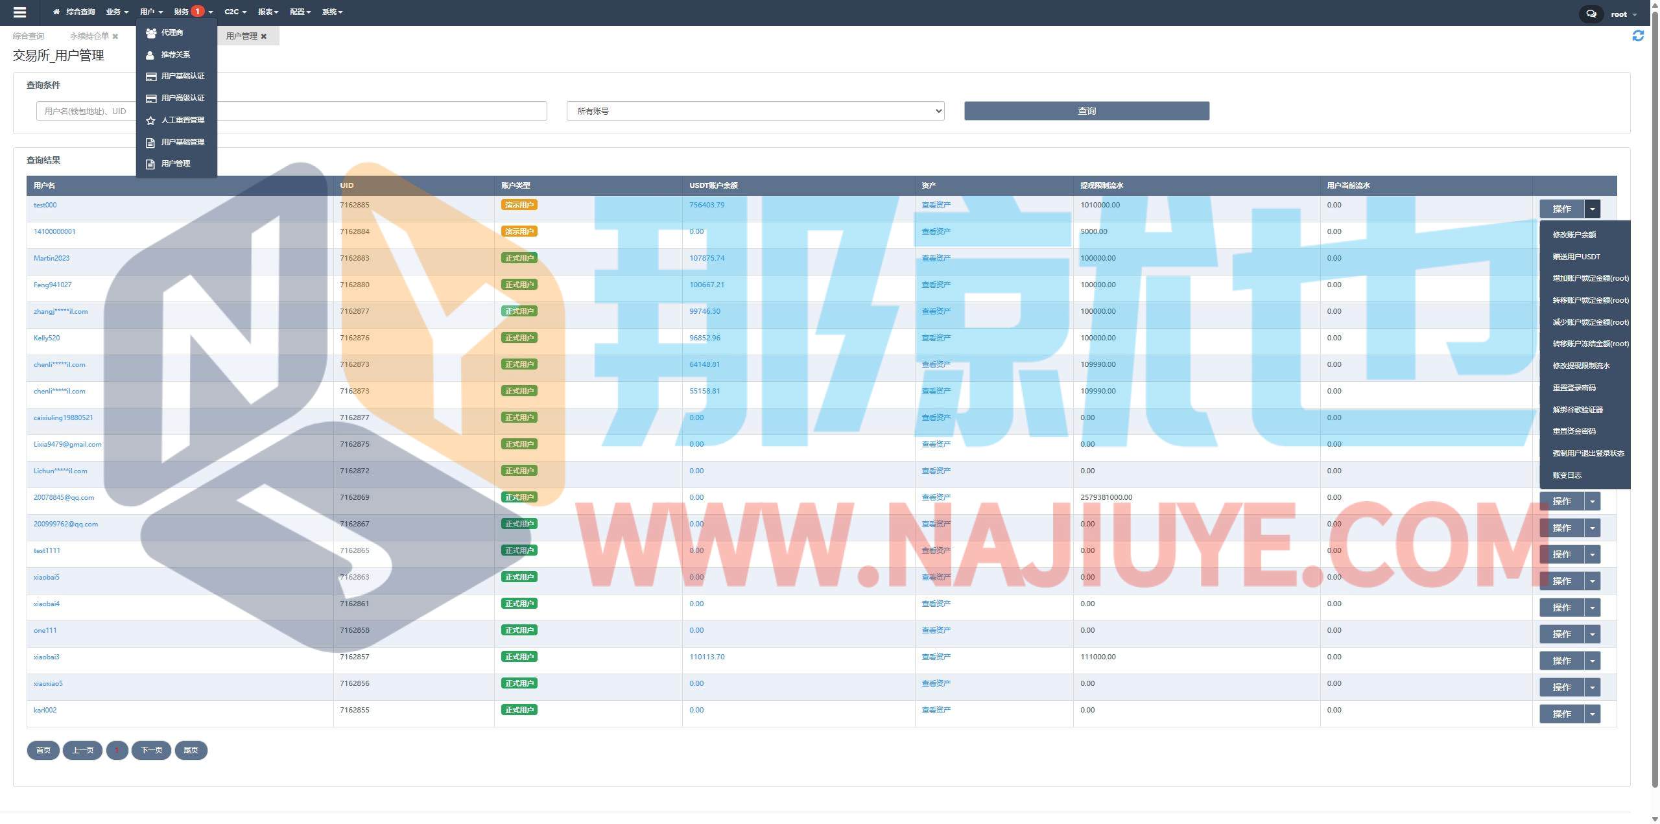Open the chat messages icon
The height and width of the screenshot is (824, 1660).
(x=1591, y=14)
